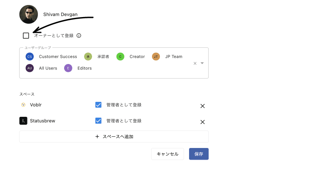Remove the Voblr space row
This screenshot has height=175, width=309.
[202, 106]
